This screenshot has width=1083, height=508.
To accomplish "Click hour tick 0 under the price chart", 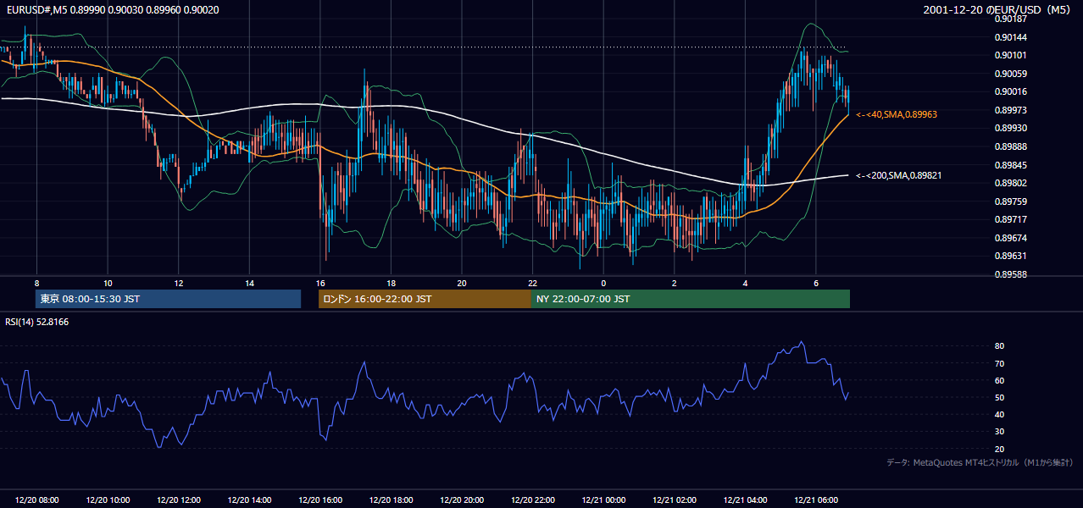I will point(603,283).
